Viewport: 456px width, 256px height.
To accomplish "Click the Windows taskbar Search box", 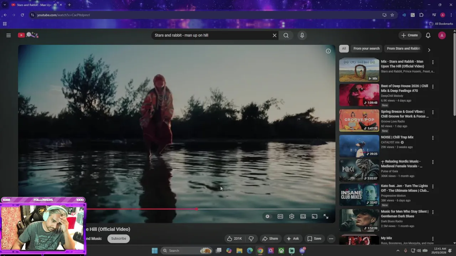I will click(187, 251).
